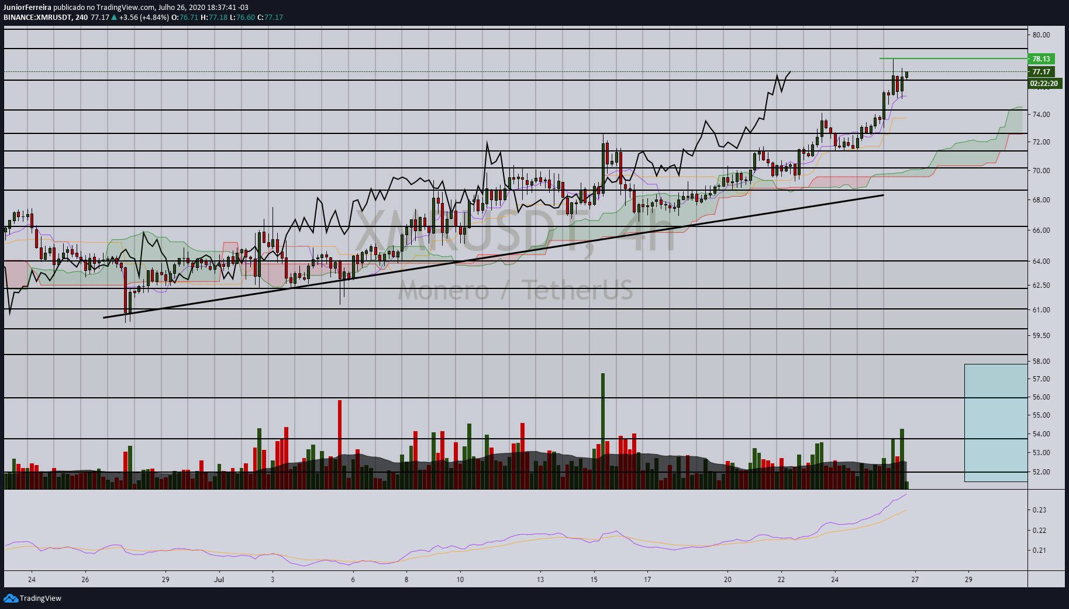Click the 0.22 indicator axis label
Screen dimensions: 1069x609
point(1039,530)
